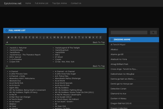Jump to letter H in index
163x109 pixels.
[37, 37]
